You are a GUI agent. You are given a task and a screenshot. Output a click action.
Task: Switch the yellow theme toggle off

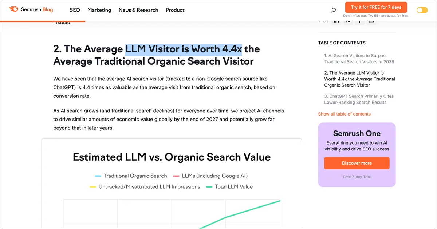[x=422, y=10]
